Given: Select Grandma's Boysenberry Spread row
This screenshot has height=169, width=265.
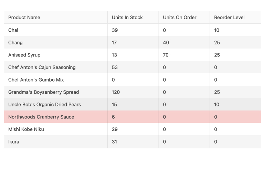Looking at the screenshot, I should [132, 92].
